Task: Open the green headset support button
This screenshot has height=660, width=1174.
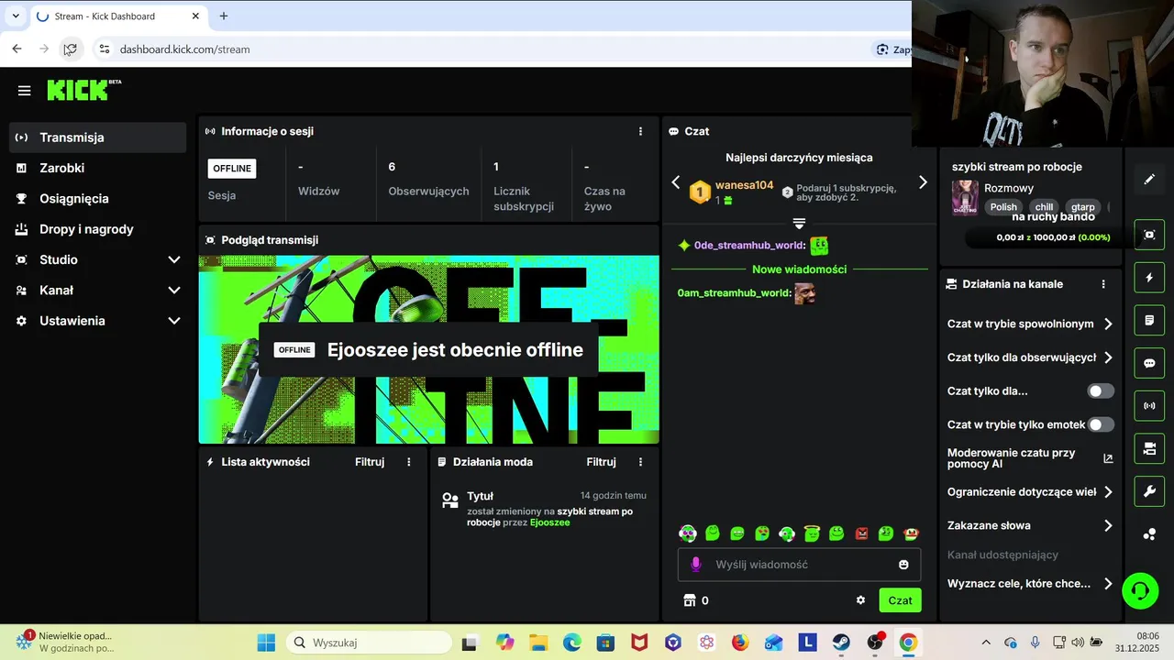Action: [x=1140, y=590]
